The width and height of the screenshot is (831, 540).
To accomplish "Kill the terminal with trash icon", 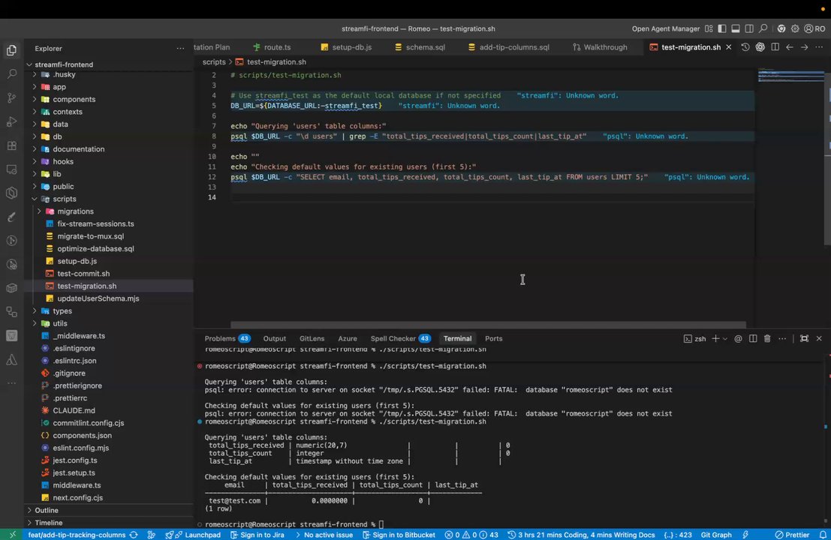I will tap(767, 339).
